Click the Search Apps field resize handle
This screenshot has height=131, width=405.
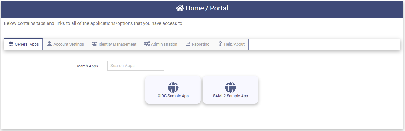click(x=163, y=69)
